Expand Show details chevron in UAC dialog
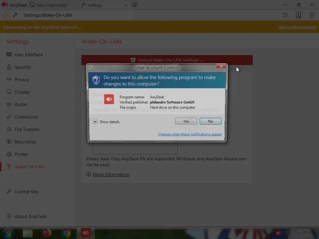This screenshot has width=319, height=239. pos(95,122)
